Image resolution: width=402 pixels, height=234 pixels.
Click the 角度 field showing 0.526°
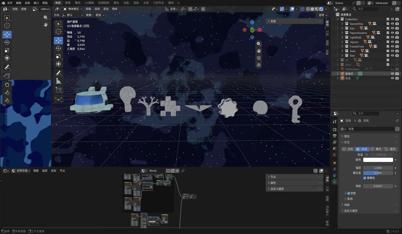pyautogui.click(x=378, y=186)
